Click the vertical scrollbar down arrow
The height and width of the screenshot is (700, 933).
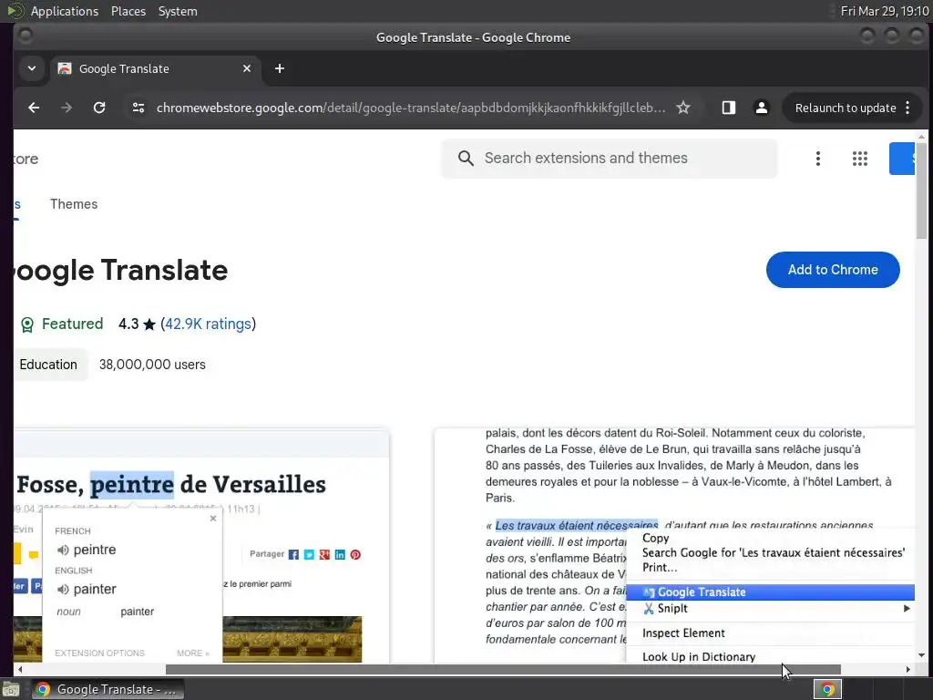click(x=922, y=655)
